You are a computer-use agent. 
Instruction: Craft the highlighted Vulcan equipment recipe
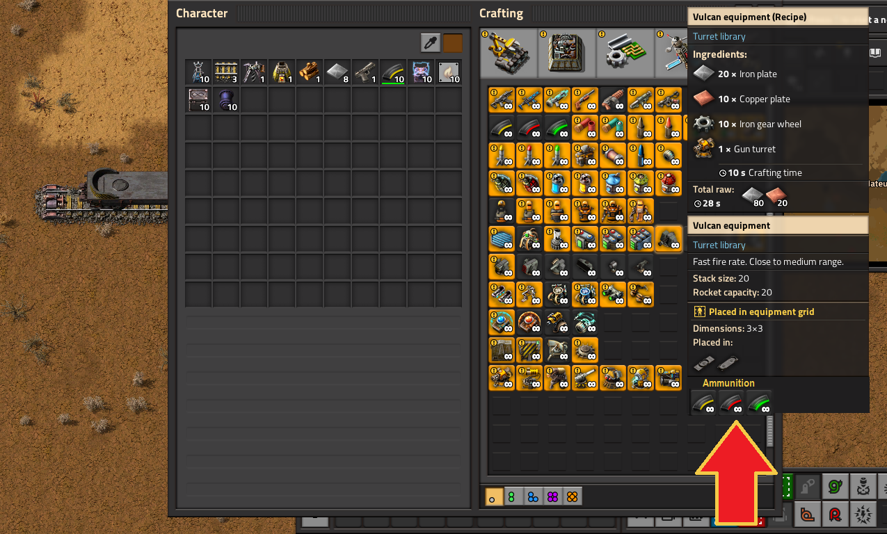[x=669, y=239]
